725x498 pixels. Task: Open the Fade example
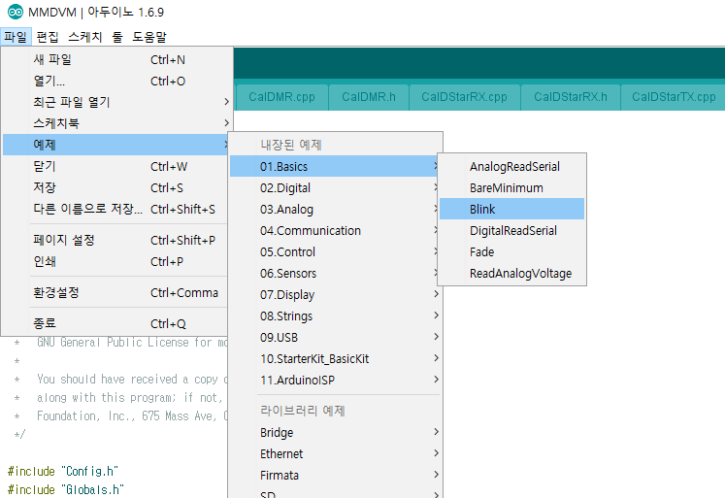coord(511,251)
